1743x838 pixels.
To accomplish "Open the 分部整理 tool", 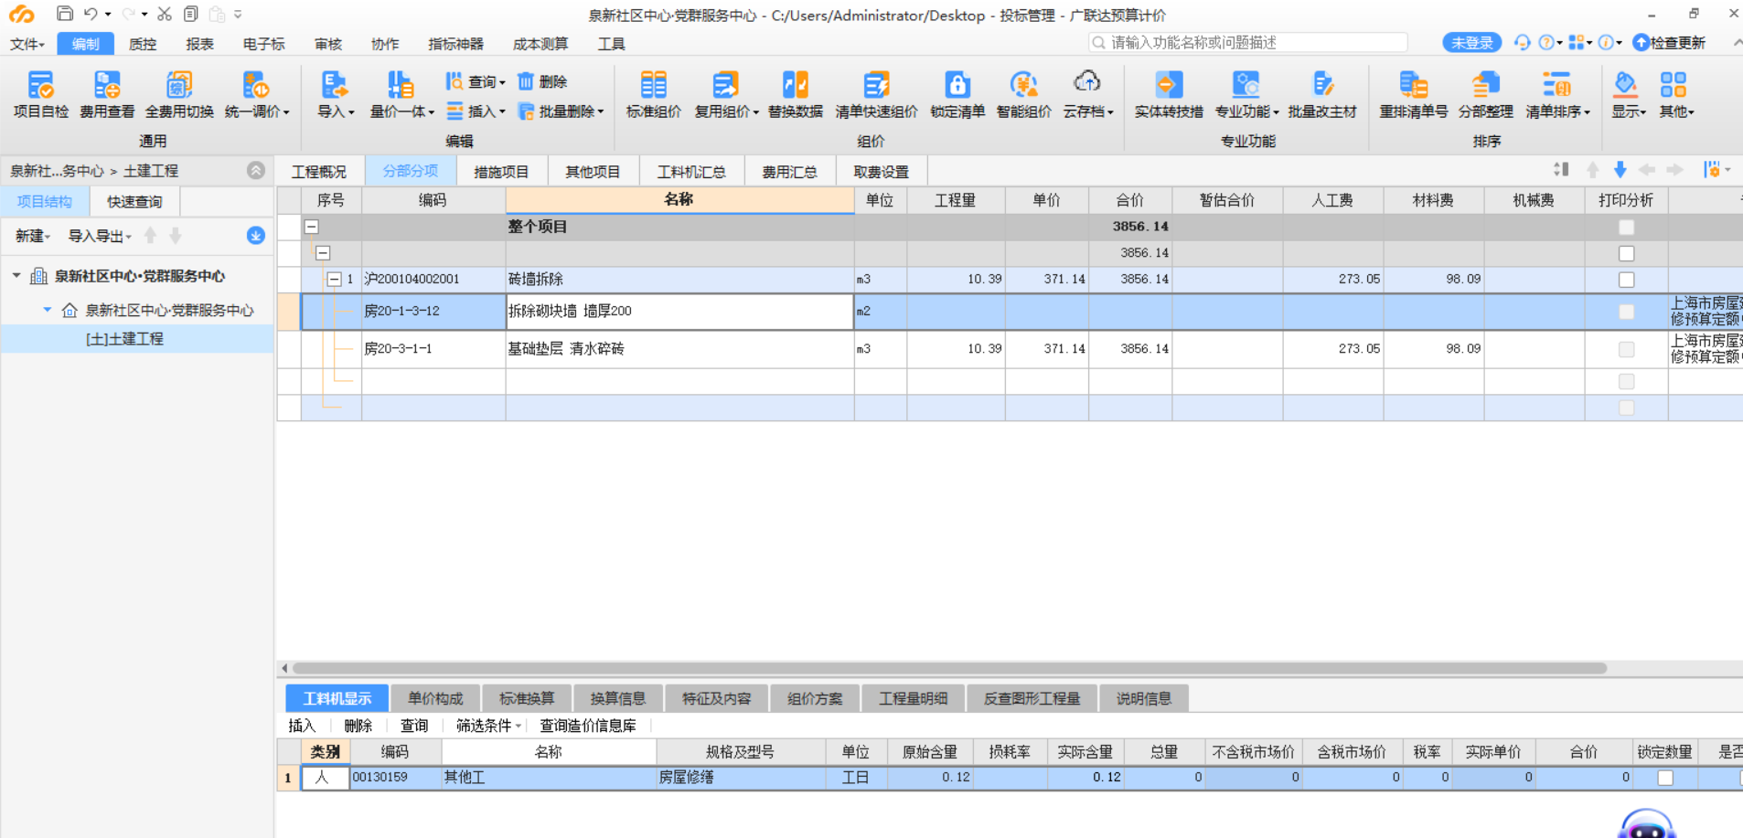I will (x=1486, y=95).
